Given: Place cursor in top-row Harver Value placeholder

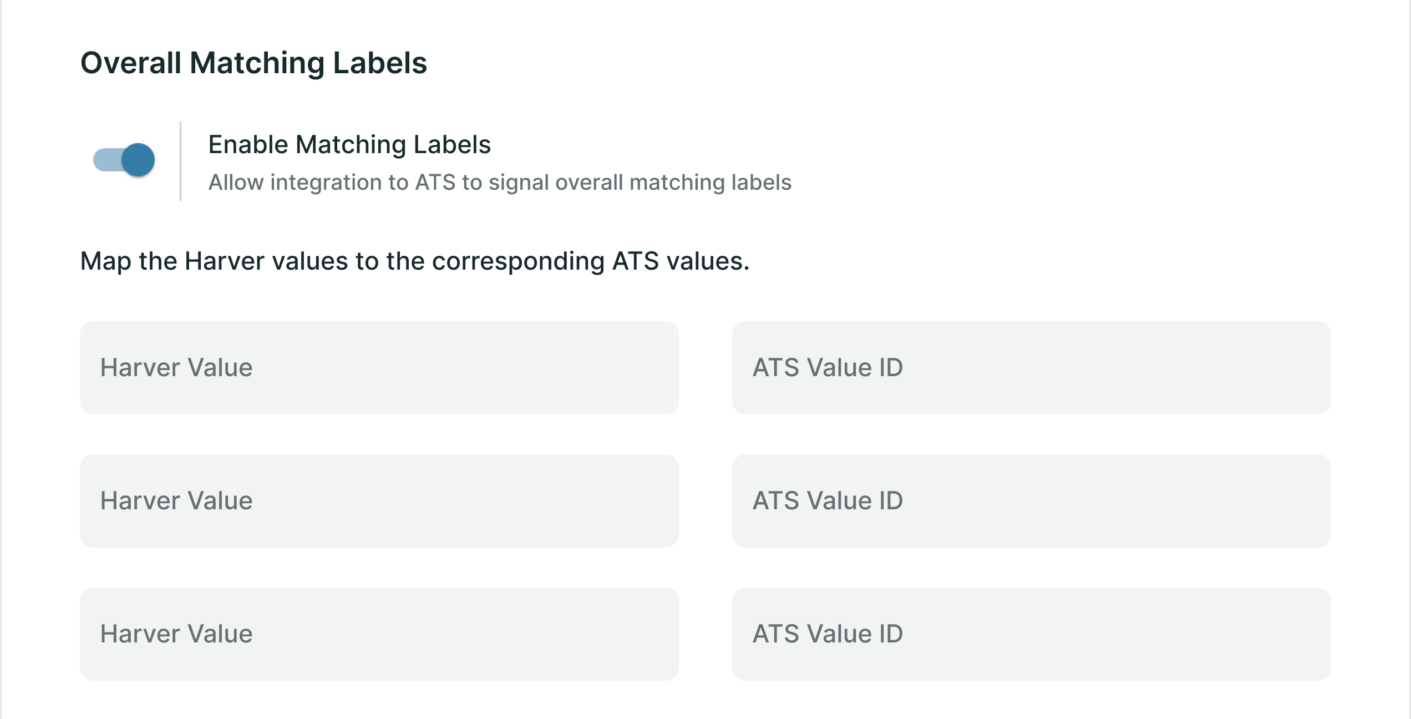Looking at the screenshot, I should pos(176,368).
